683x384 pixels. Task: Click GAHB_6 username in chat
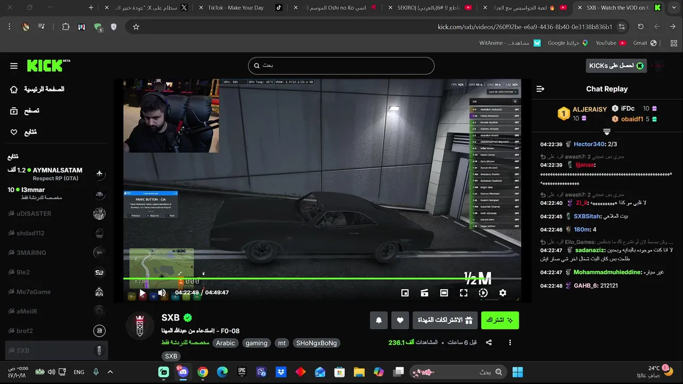click(x=587, y=286)
